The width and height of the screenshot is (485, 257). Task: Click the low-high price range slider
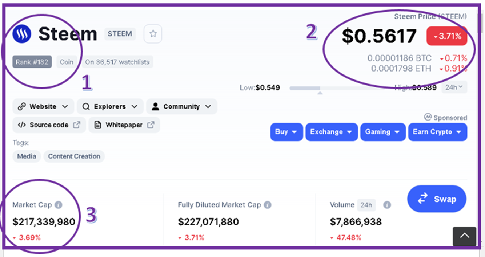tap(342, 88)
